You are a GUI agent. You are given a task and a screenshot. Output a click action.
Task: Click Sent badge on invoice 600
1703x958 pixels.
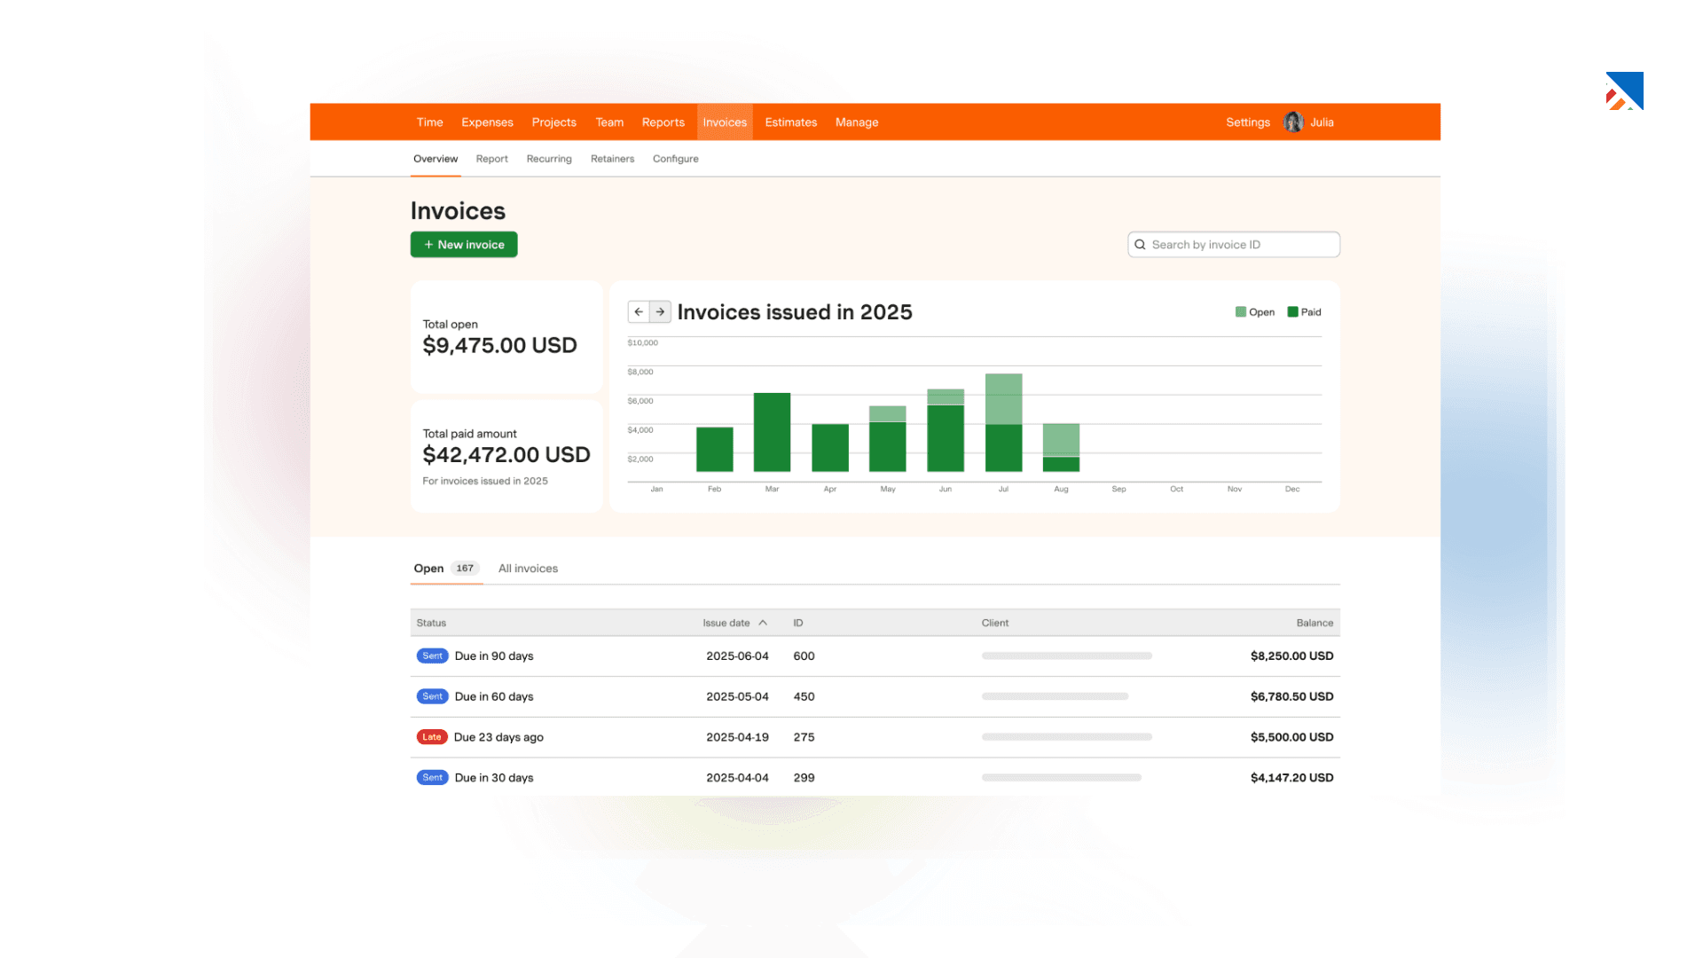coord(432,656)
